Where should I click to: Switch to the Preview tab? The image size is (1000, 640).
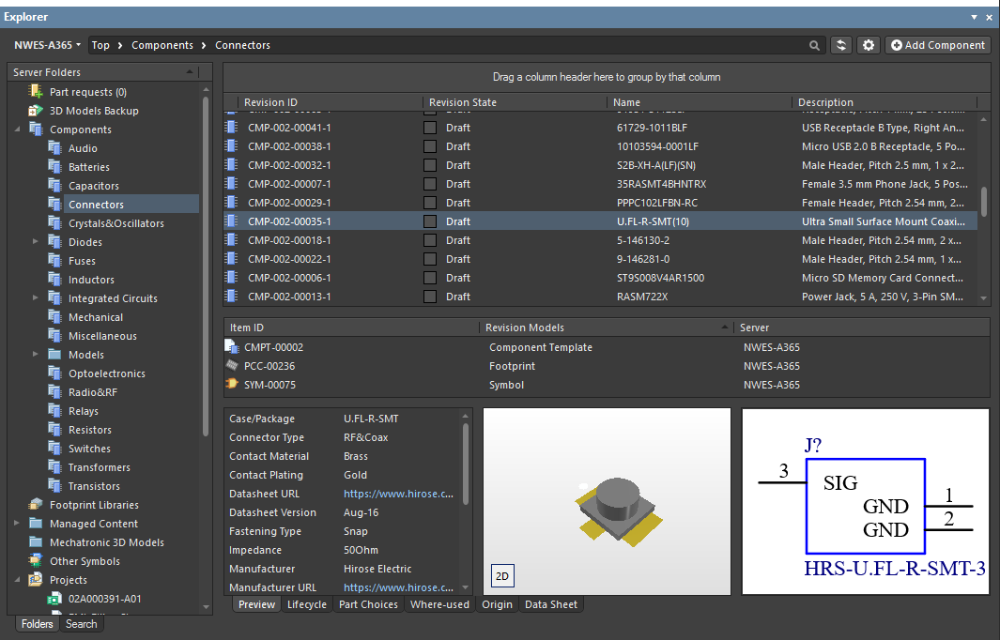click(x=257, y=604)
